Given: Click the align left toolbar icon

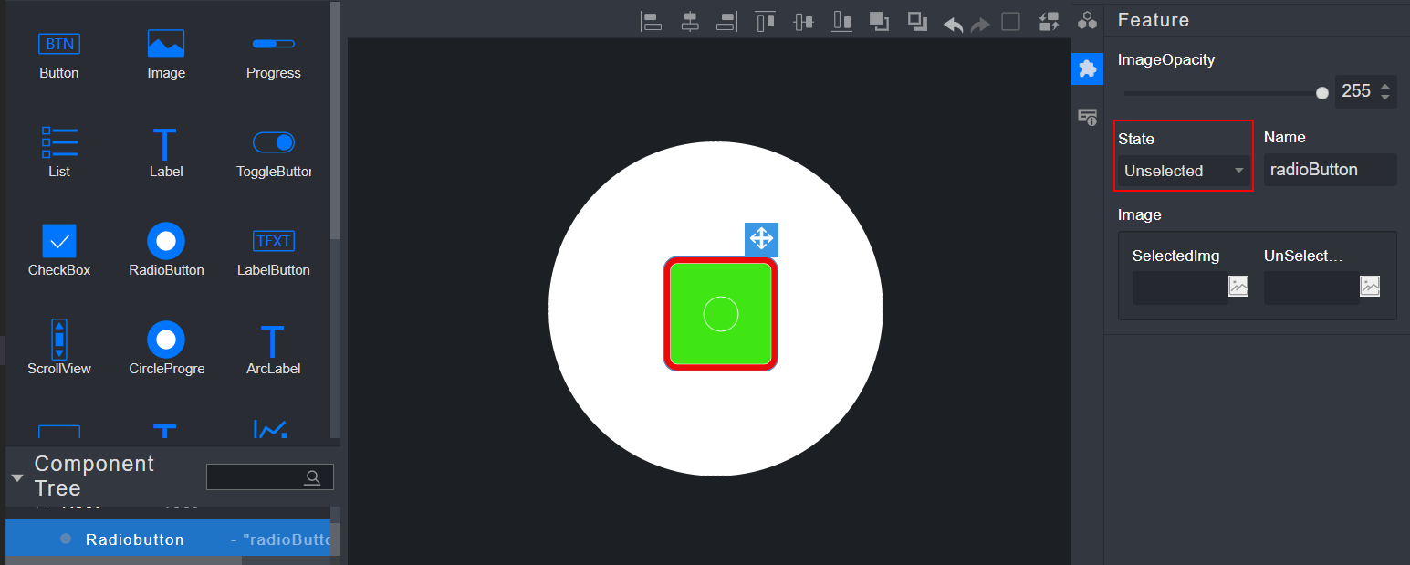Looking at the screenshot, I should tap(651, 22).
